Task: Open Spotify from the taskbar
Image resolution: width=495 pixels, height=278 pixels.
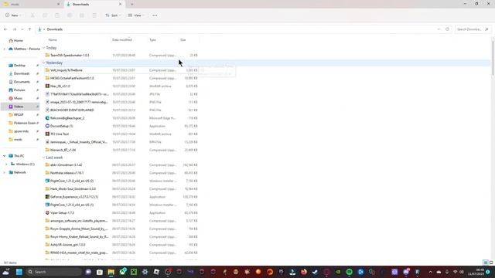Action: tap(349, 272)
